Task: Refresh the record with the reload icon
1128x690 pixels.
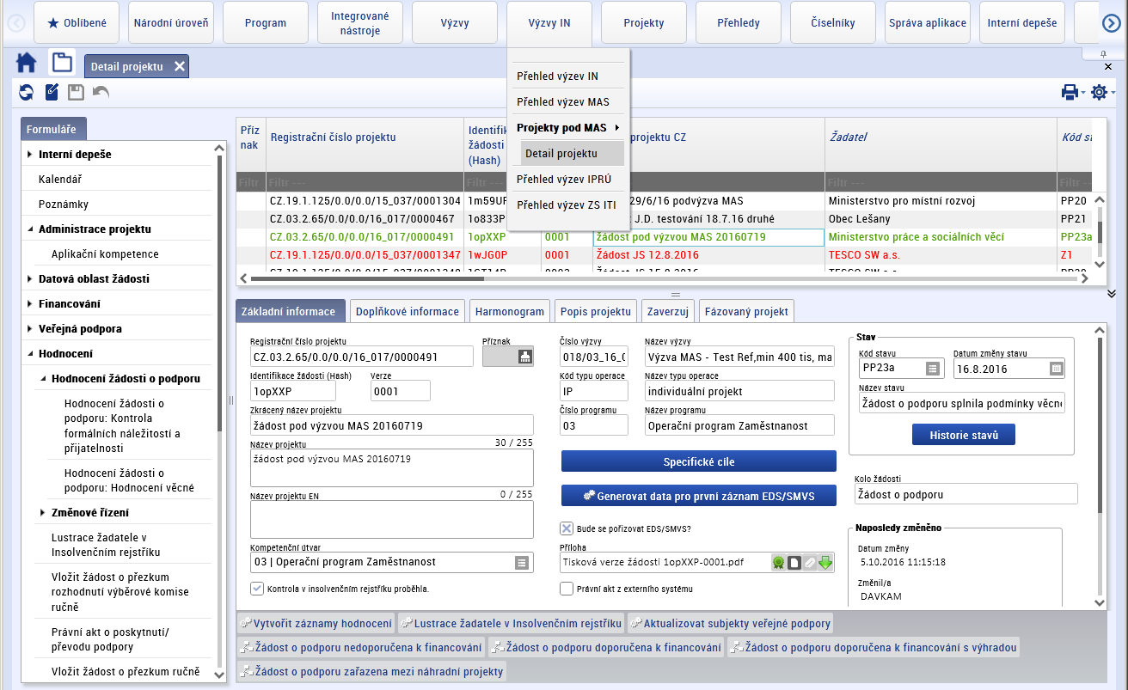Action: coord(27,92)
